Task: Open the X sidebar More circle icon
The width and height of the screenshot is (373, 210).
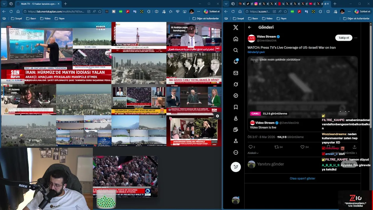Action: 236,152
